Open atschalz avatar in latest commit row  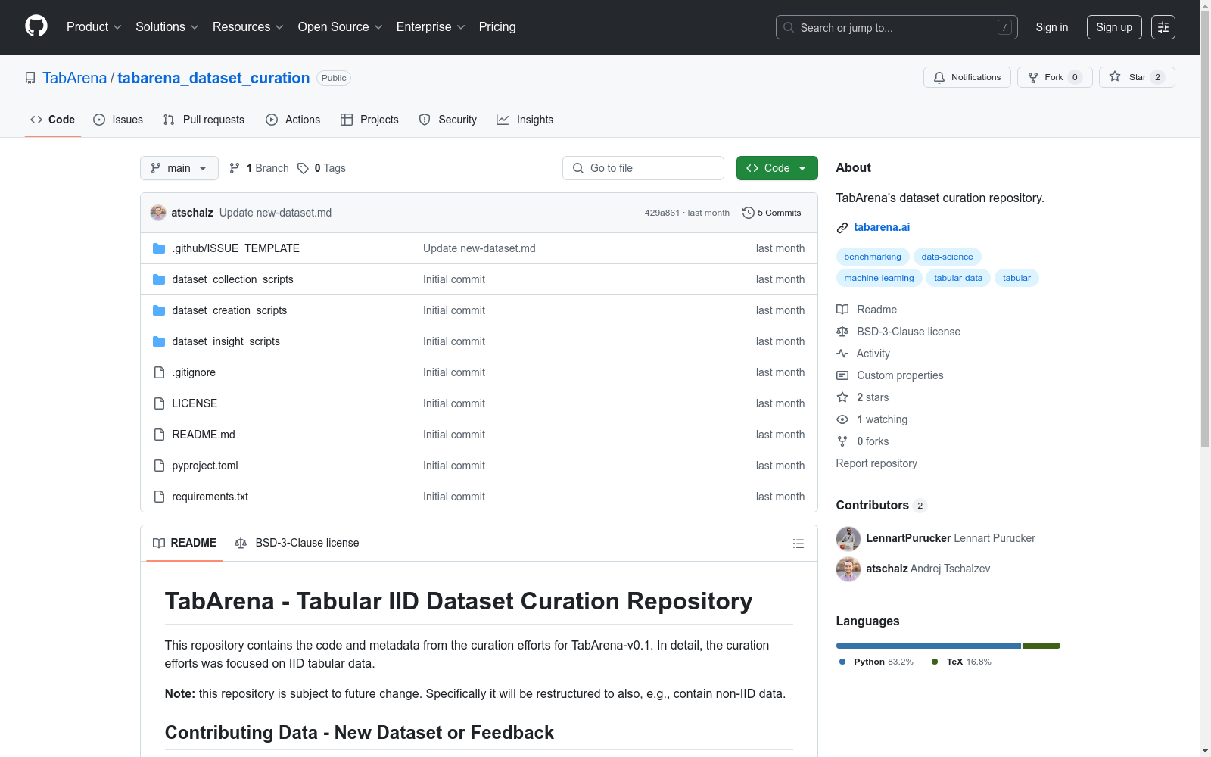[158, 213]
